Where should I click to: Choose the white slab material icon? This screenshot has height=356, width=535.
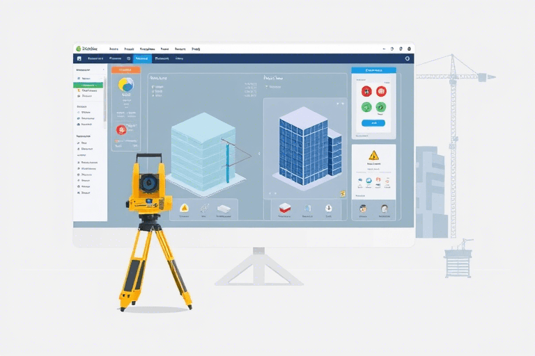pyautogui.click(x=224, y=208)
